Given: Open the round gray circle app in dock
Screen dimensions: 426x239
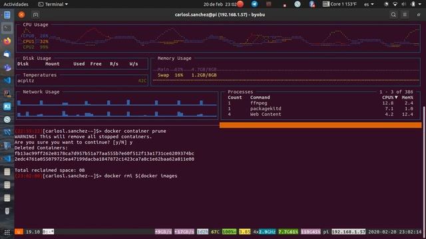Looking at the screenshot, I should (7, 119).
